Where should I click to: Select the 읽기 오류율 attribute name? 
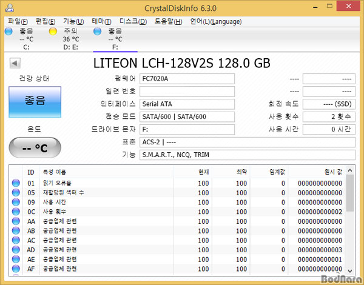57,183
